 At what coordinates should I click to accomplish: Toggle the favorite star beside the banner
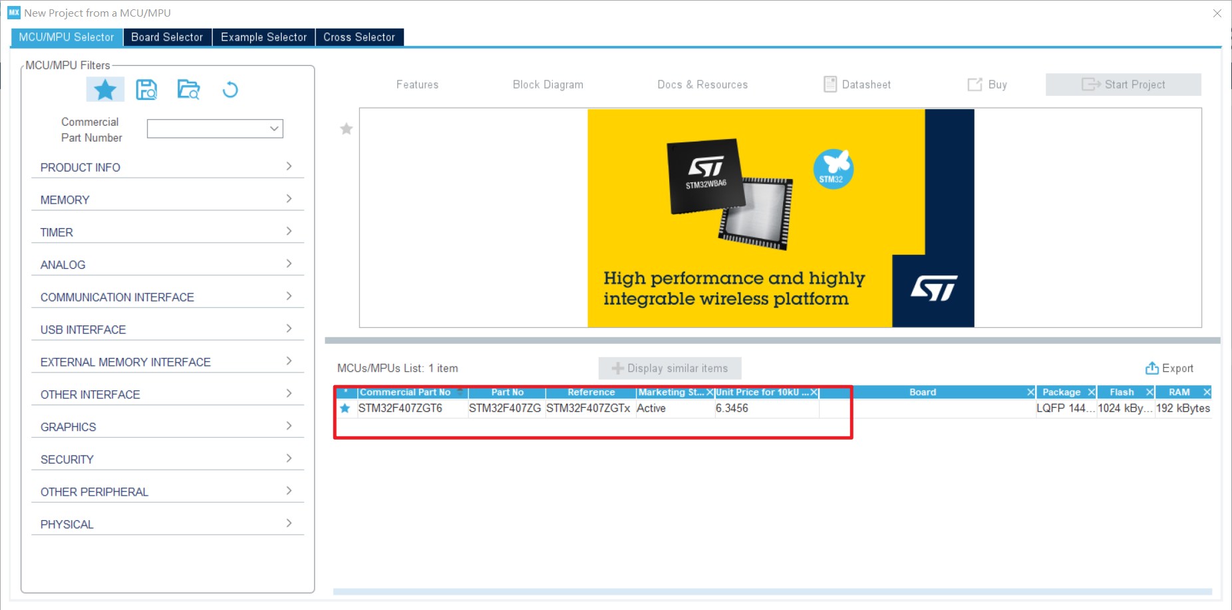coord(347,129)
